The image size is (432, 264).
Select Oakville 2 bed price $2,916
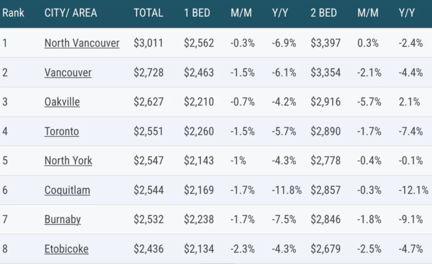click(x=326, y=102)
